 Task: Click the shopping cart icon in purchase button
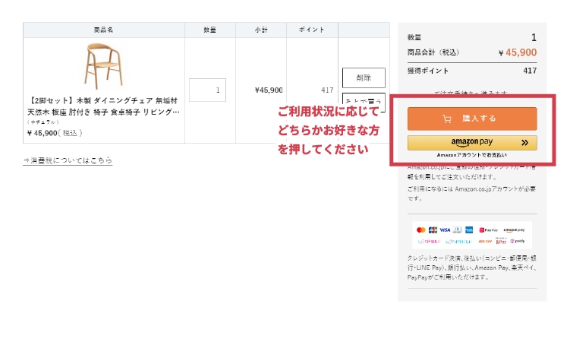447,119
